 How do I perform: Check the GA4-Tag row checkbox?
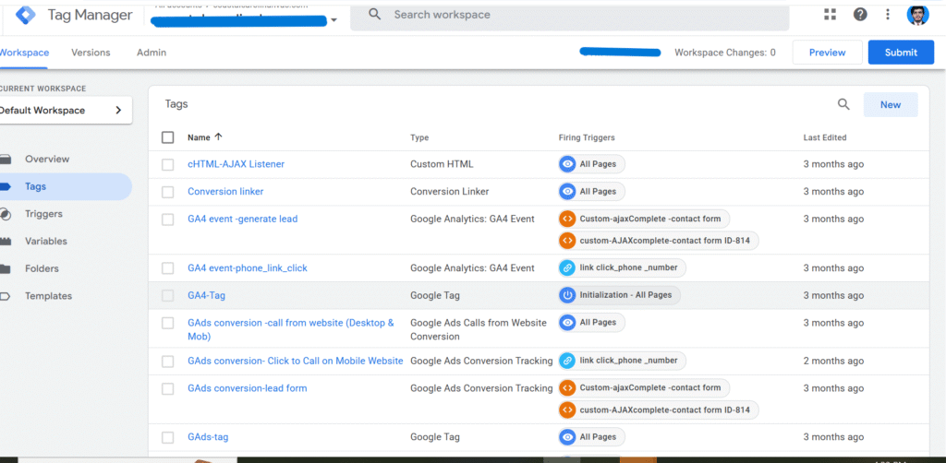(168, 296)
